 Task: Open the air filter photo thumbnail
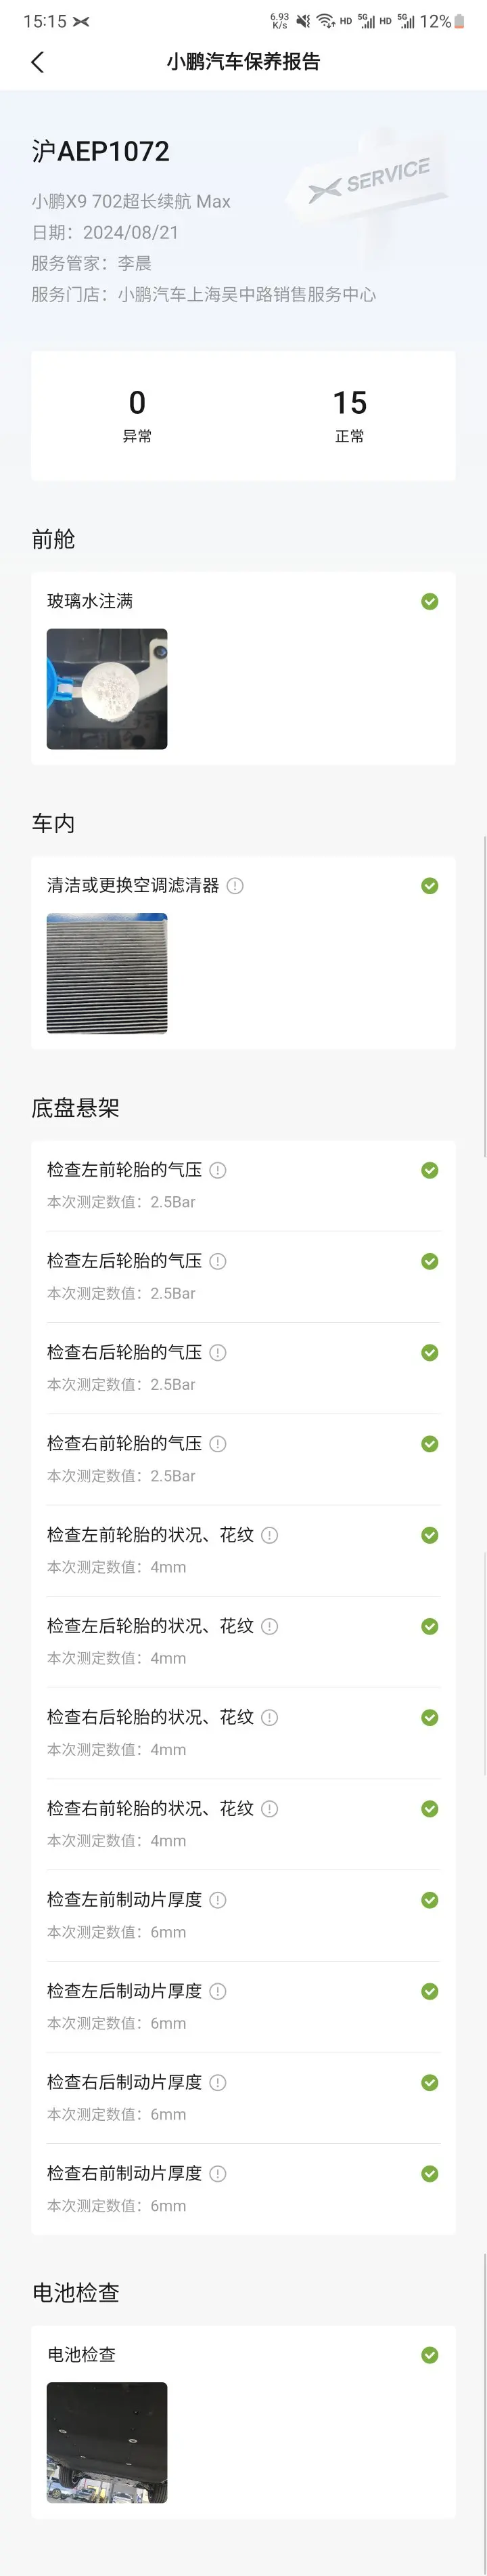point(107,973)
